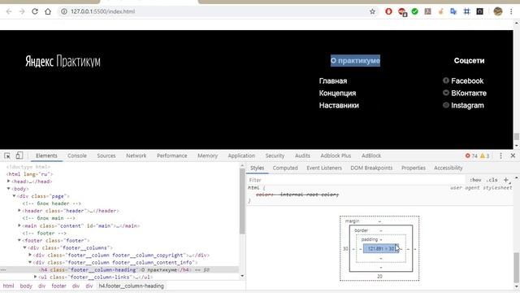The image size is (520, 293).
Task: Click the Главная footer link
Action: click(x=333, y=81)
